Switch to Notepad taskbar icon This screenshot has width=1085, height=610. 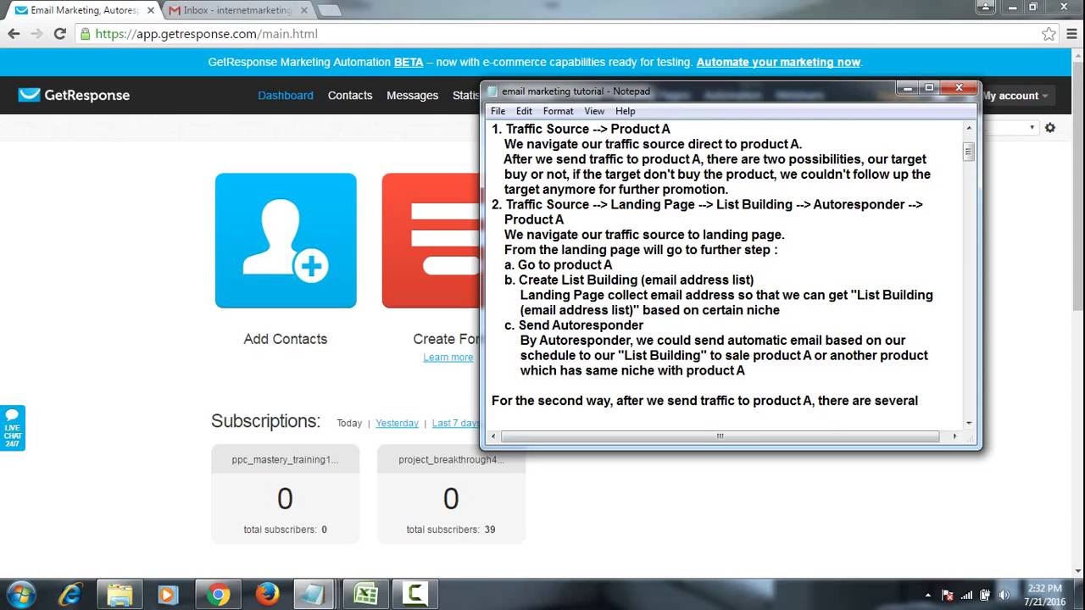pyautogui.click(x=316, y=595)
